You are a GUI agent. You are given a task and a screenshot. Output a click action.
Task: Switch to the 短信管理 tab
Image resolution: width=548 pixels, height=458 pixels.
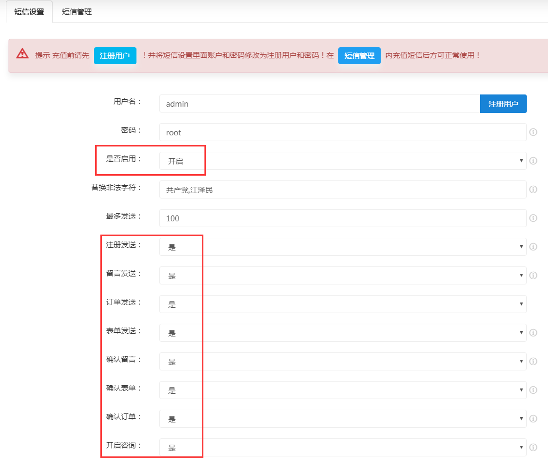click(x=77, y=12)
